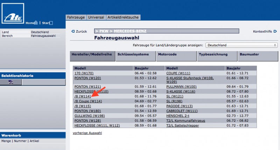Select the Schlüsselsysteme search tab
The width and height of the screenshot is (280, 150).
[133, 55]
